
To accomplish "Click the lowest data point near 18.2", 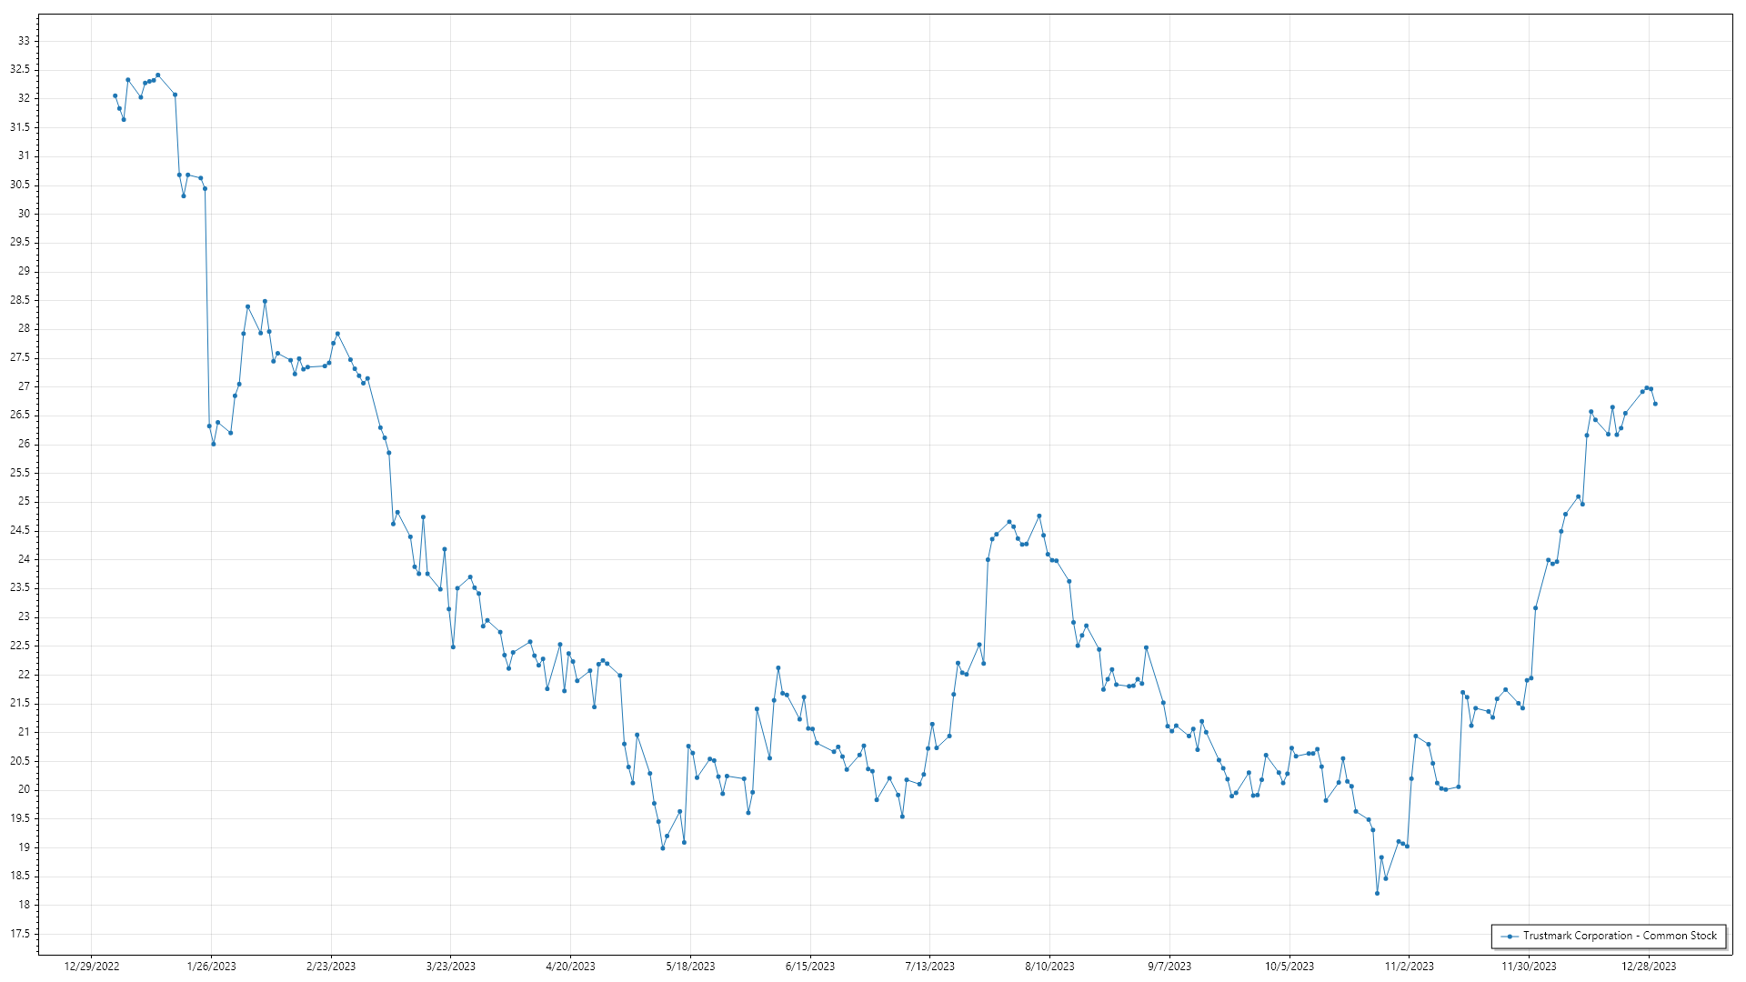I will [1377, 894].
